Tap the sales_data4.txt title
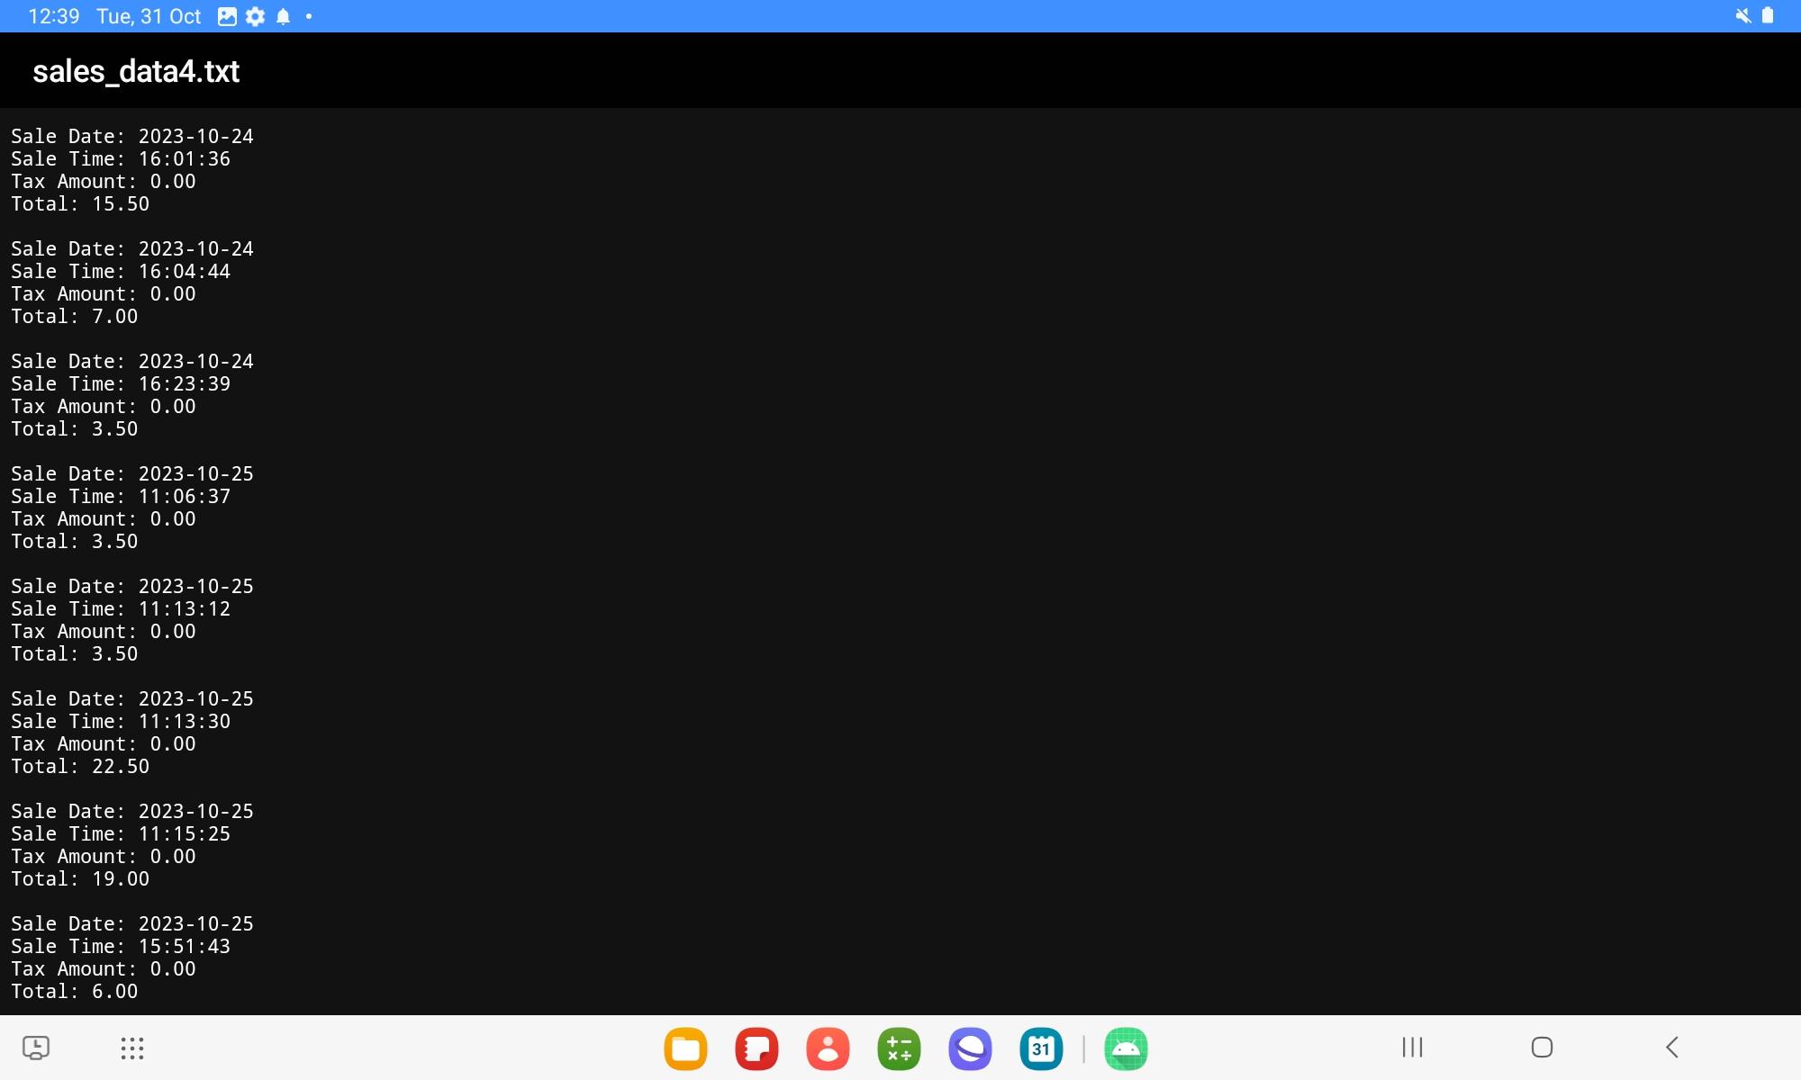 136,71
